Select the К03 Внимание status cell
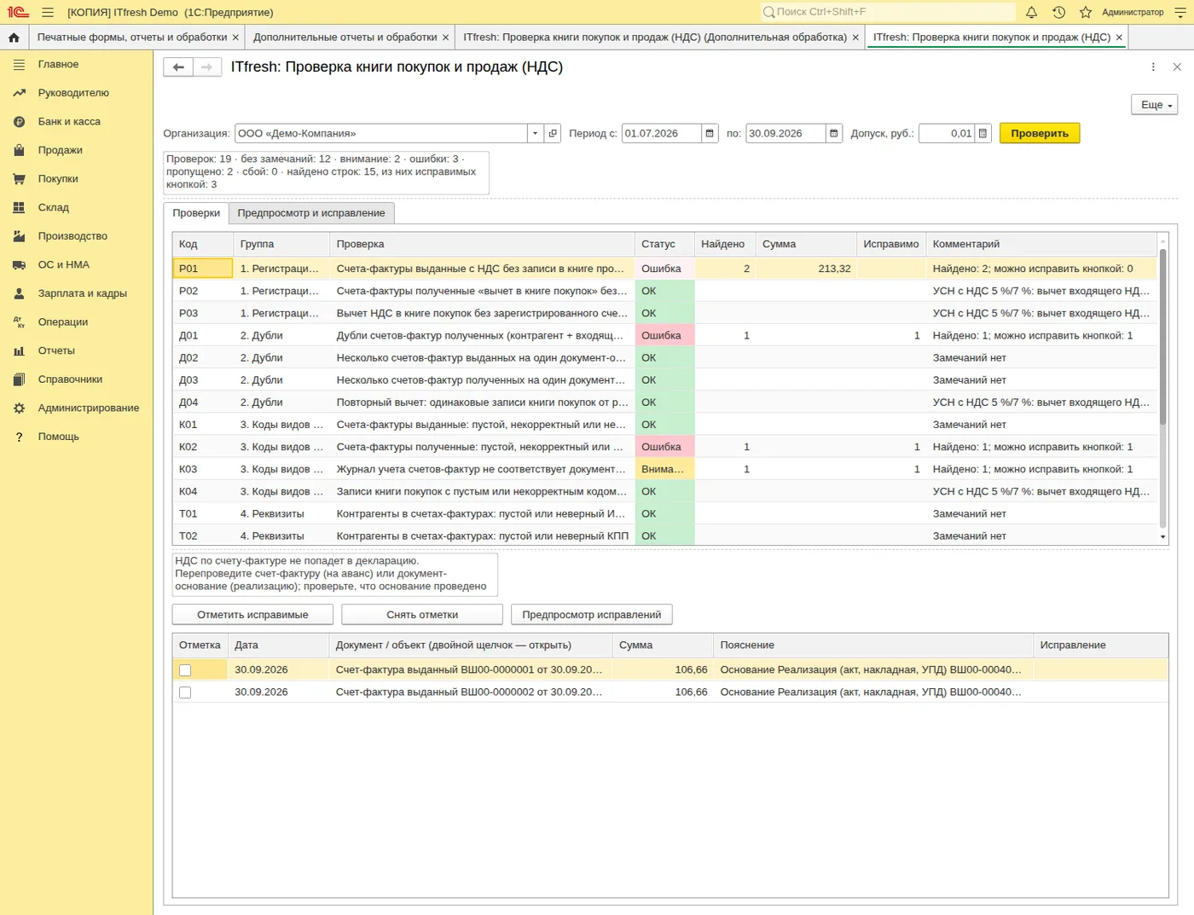 tap(664, 469)
